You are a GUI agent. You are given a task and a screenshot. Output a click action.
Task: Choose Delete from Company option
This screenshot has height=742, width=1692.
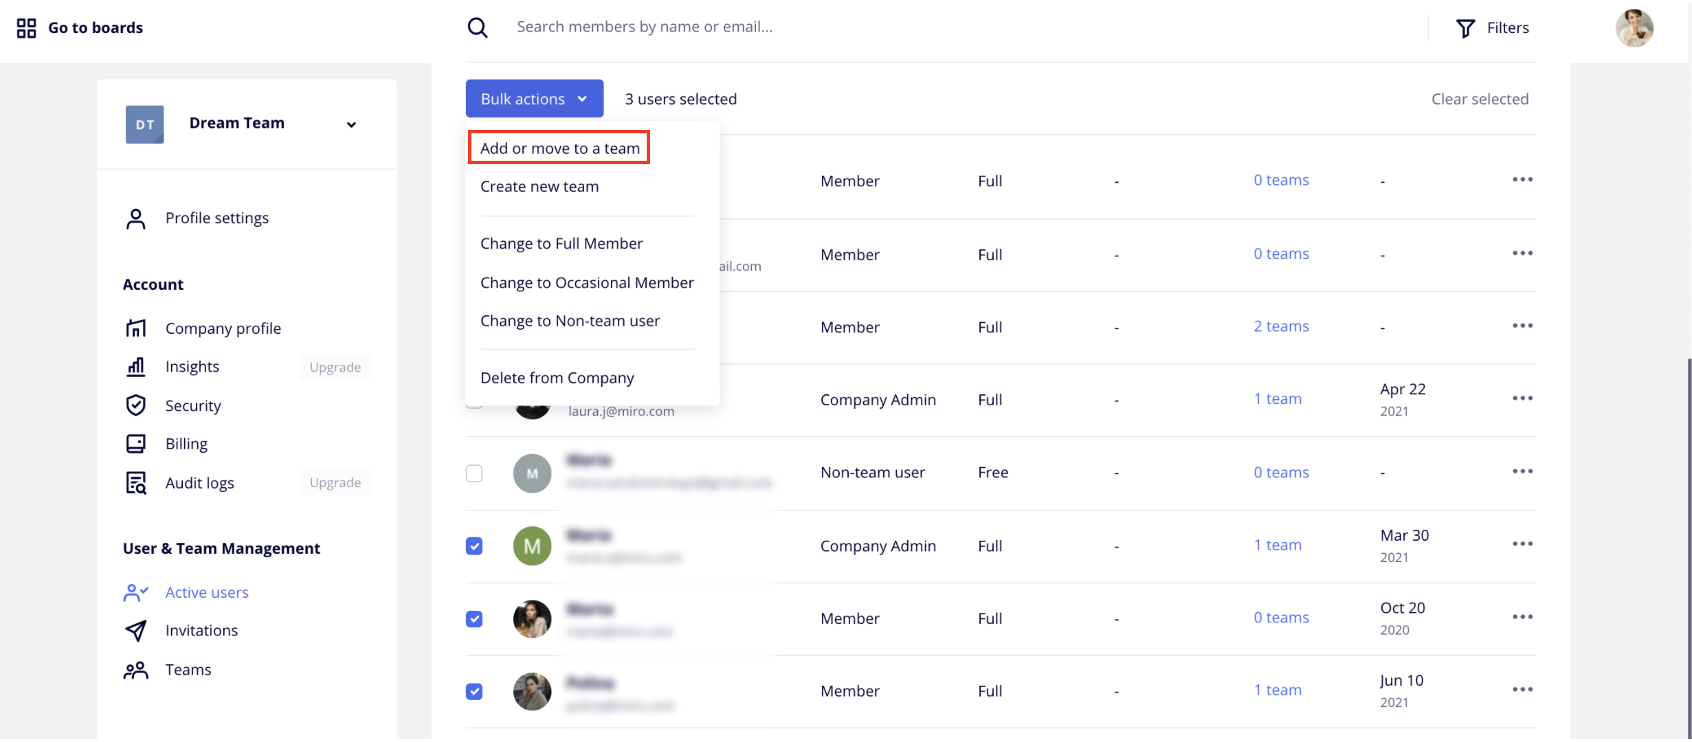click(557, 378)
